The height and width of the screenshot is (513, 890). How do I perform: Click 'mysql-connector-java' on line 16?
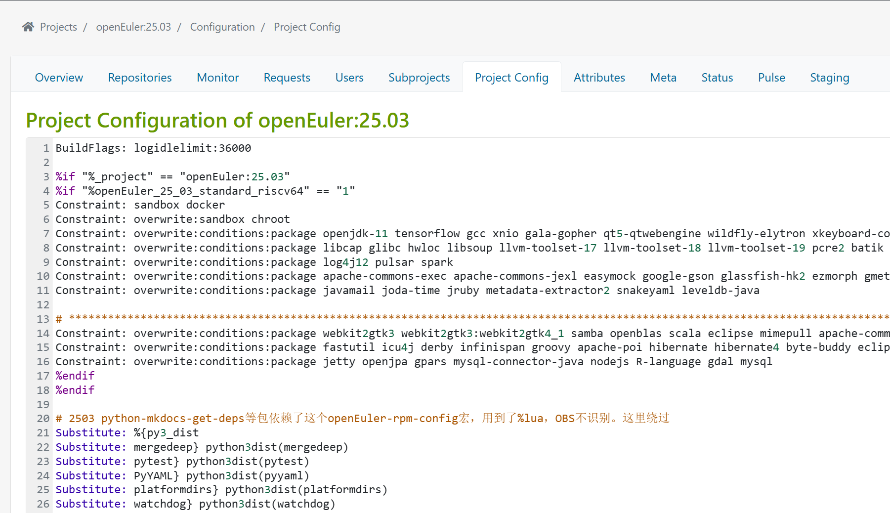[518, 362]
